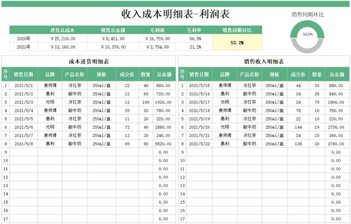Select cell ￥8,451.00
The image size is (351, 224).
click(x=113, y=38)
